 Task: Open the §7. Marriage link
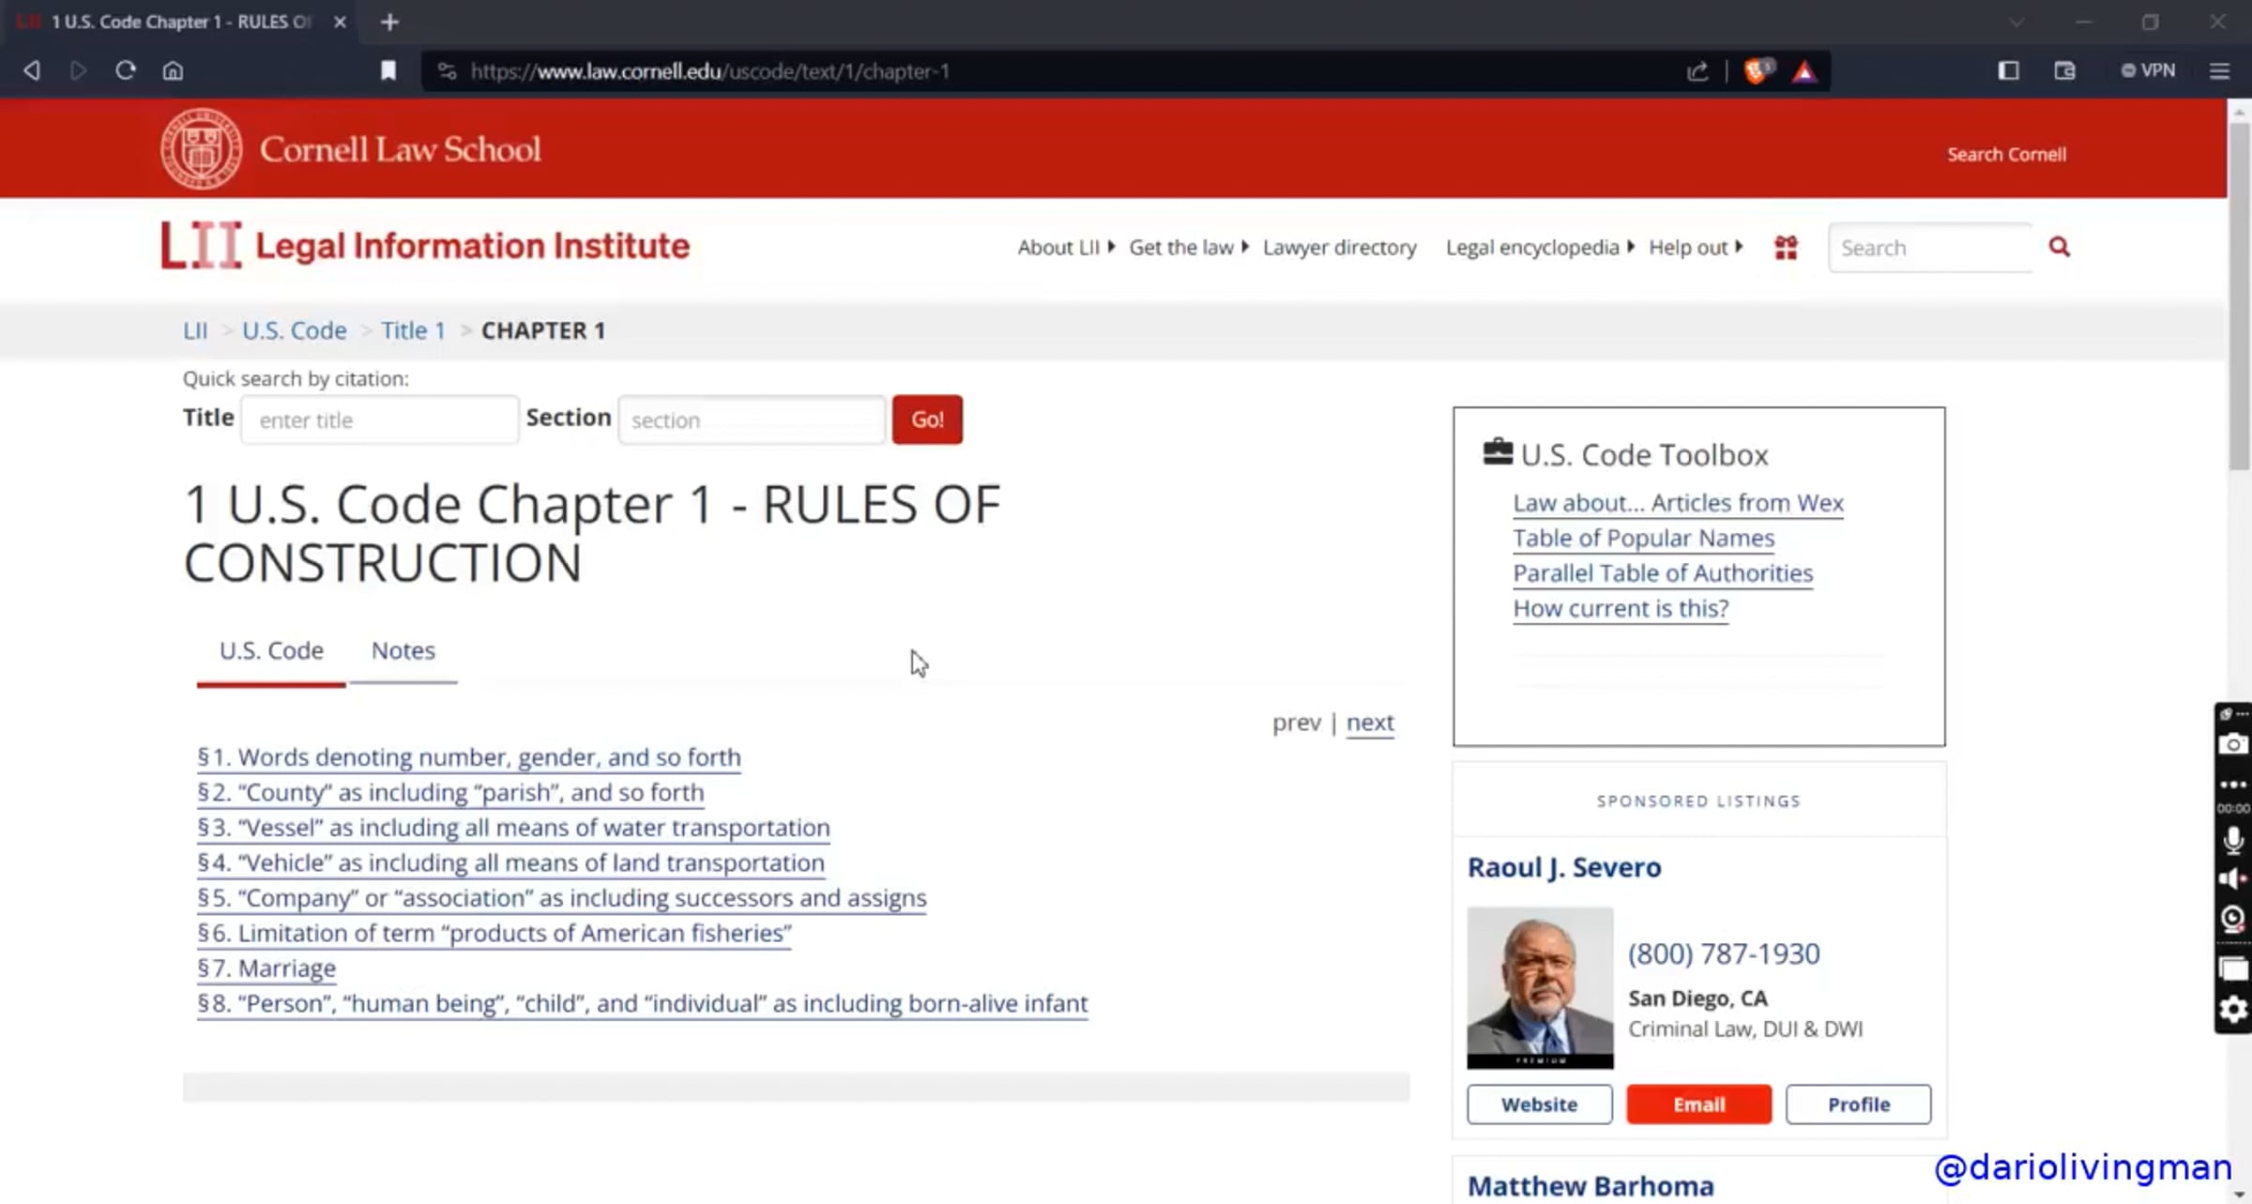pyautogui.click(x=266, y=968)
